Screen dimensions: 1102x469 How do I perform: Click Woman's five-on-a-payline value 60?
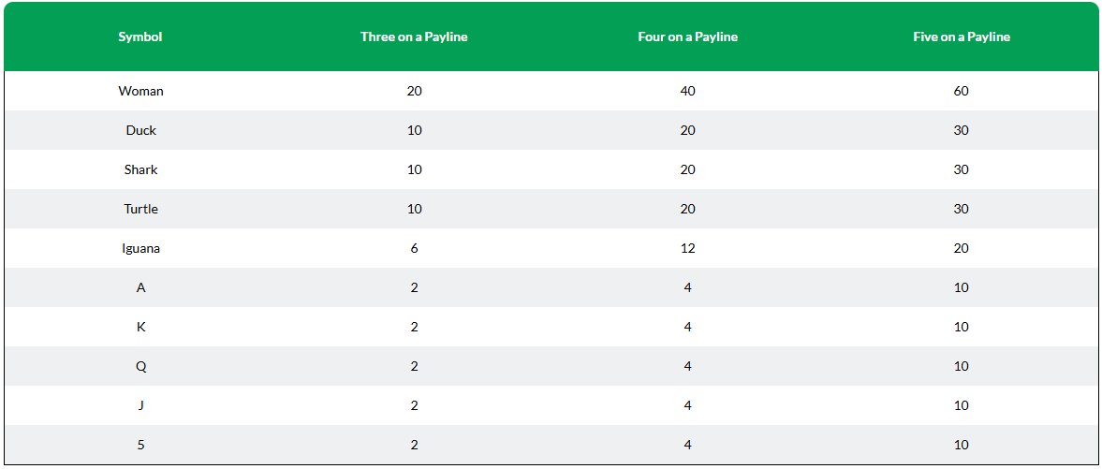pos(962,91)
